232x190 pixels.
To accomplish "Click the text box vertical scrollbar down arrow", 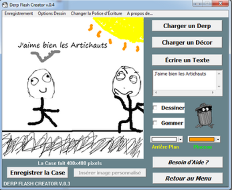I will click(219, 87).
